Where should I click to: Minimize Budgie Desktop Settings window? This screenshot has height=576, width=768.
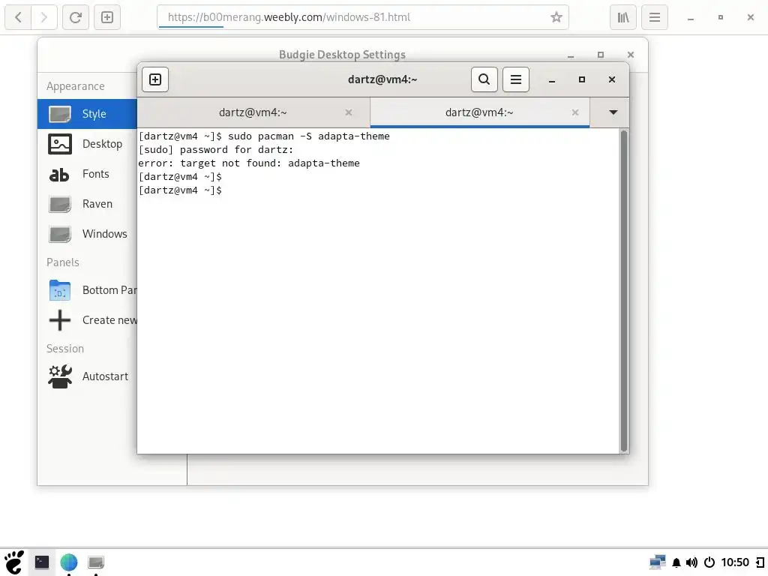click(x=571, y=55)
